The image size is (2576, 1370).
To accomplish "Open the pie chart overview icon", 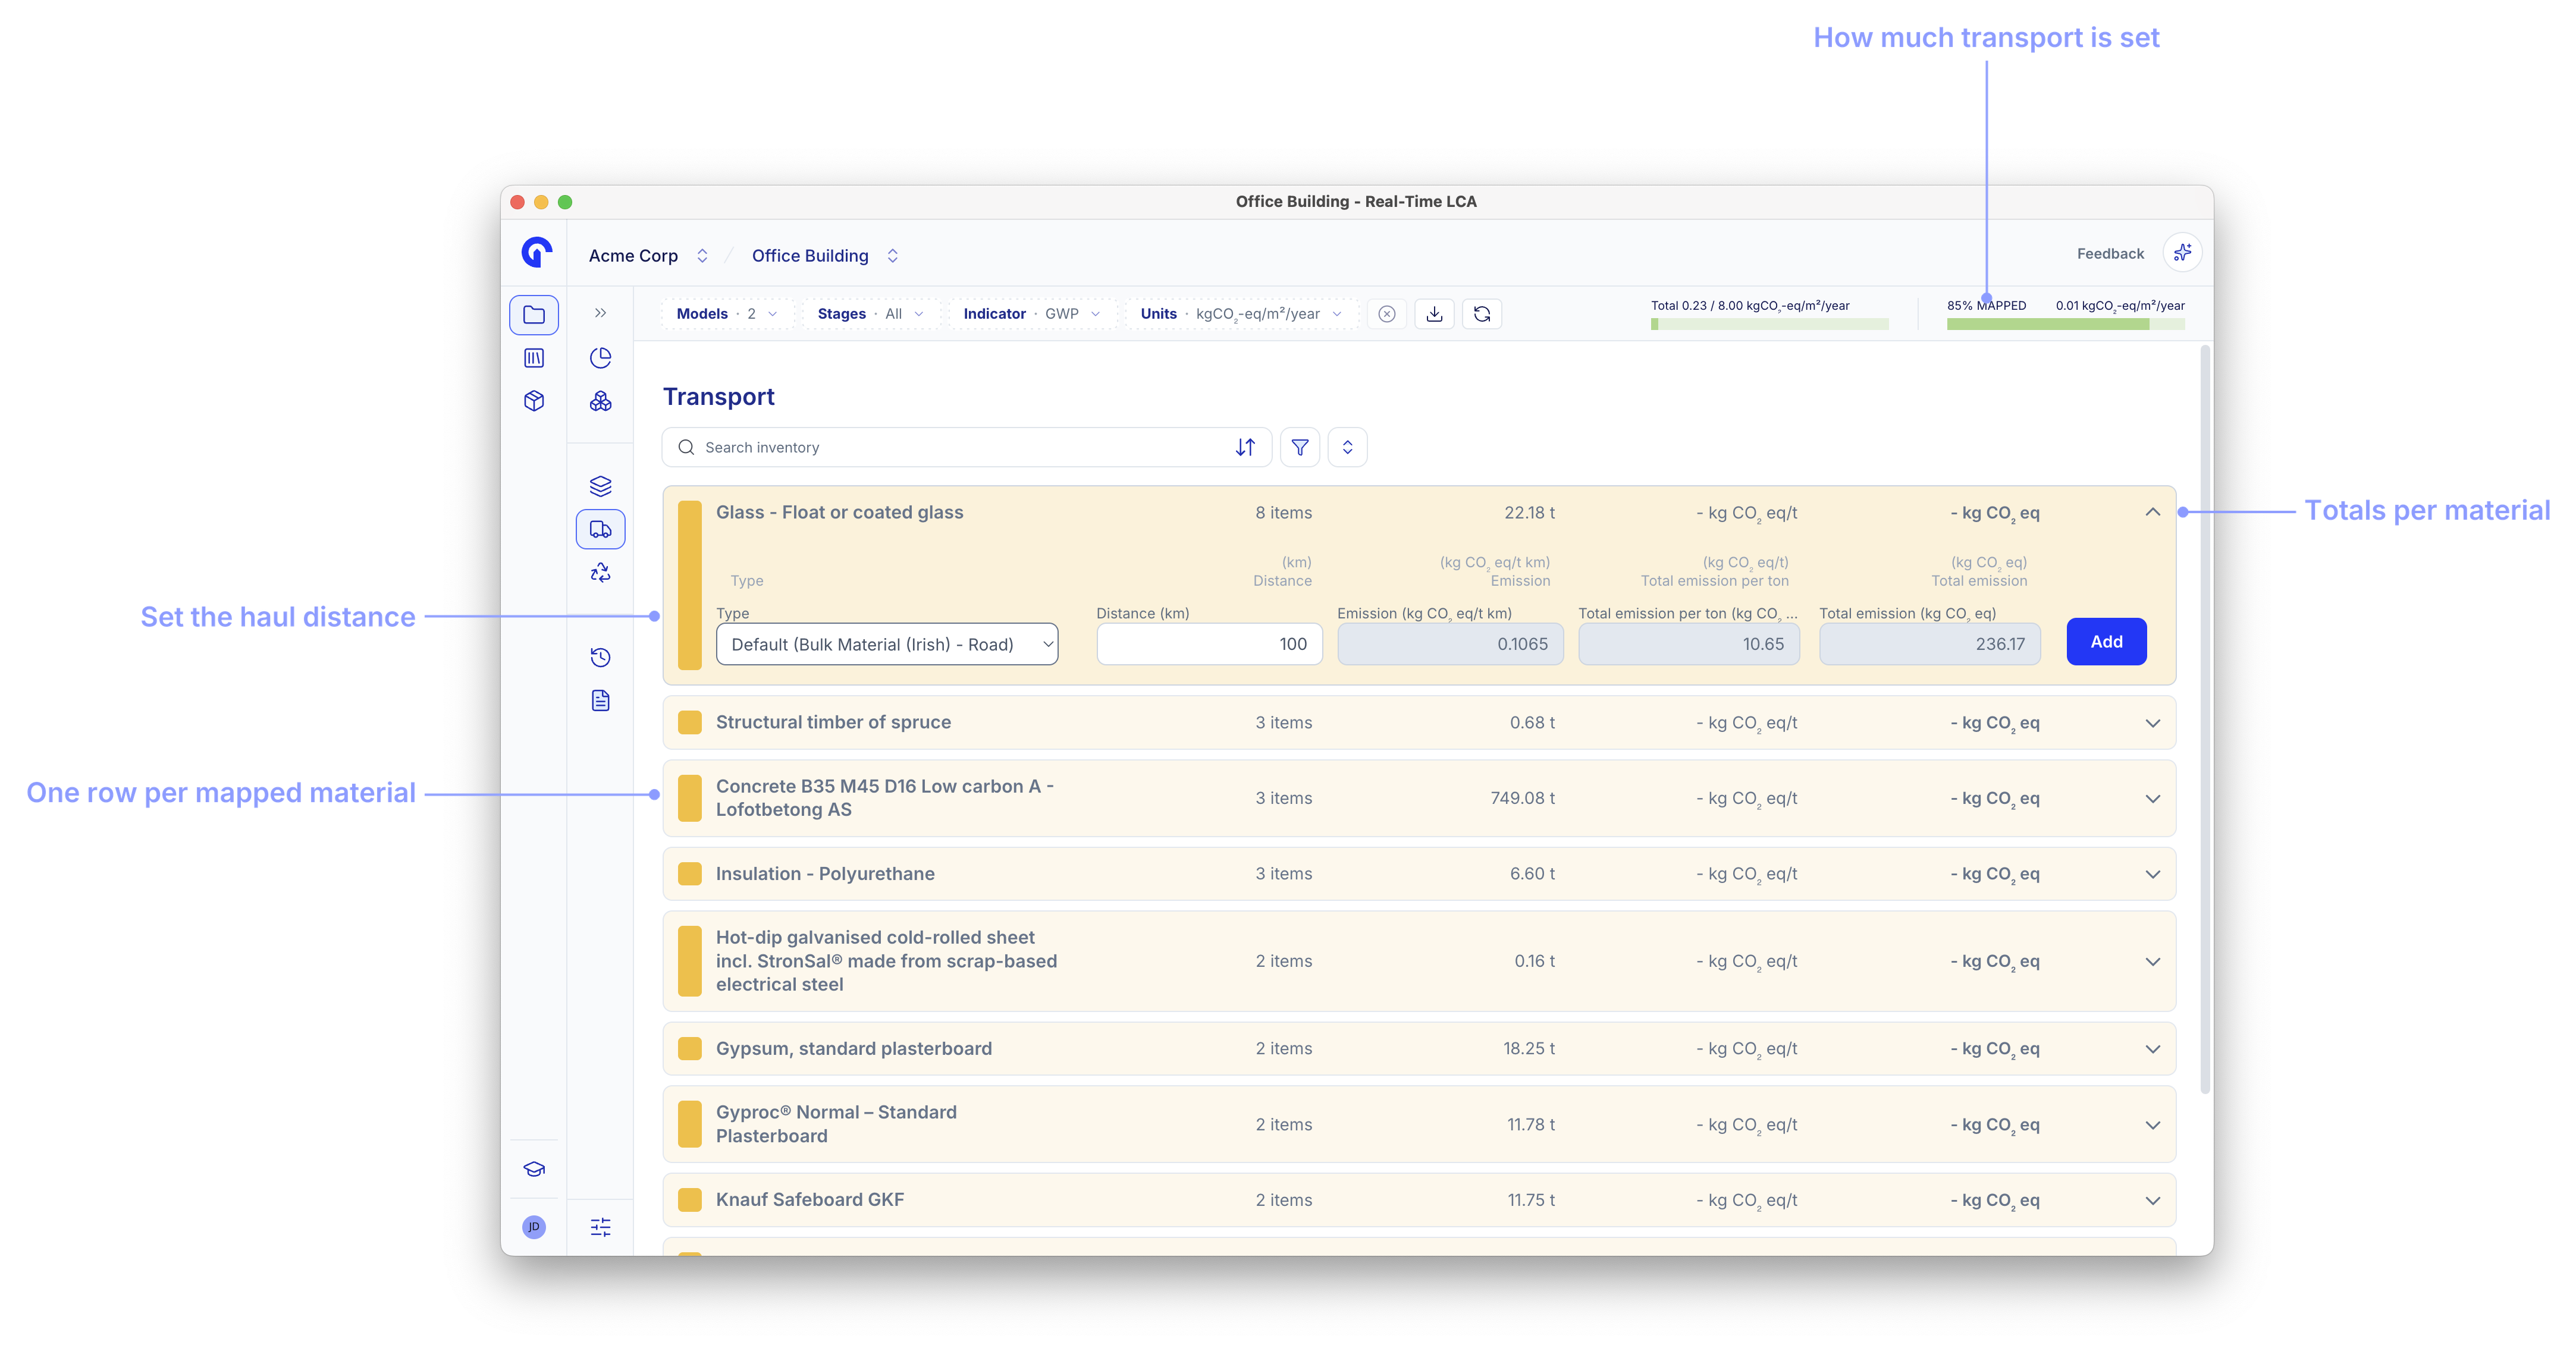I will pos(600,358).
